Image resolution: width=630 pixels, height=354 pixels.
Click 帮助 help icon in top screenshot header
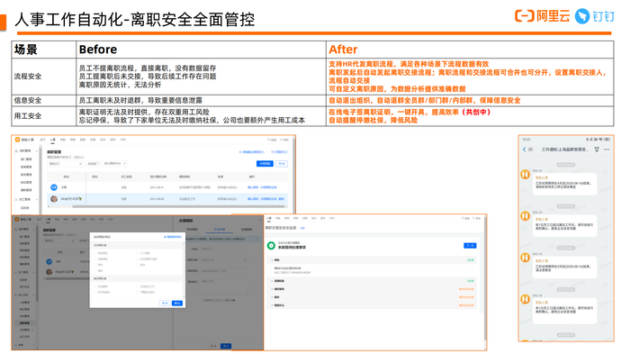281,140
